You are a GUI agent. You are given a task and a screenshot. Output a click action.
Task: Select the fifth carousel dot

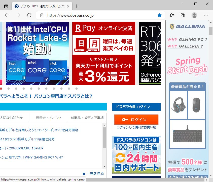(31, 89)
